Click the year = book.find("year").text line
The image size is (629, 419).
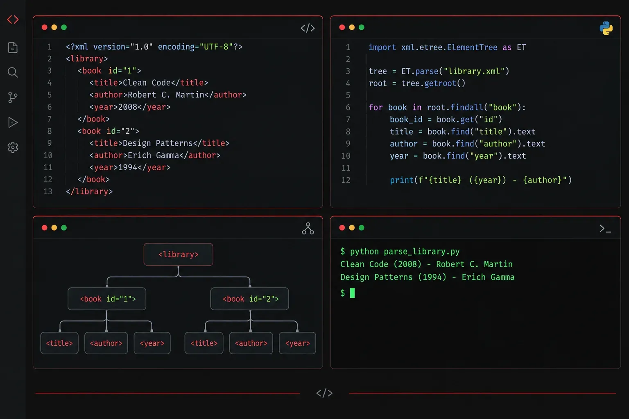click(x=458, y=156)
